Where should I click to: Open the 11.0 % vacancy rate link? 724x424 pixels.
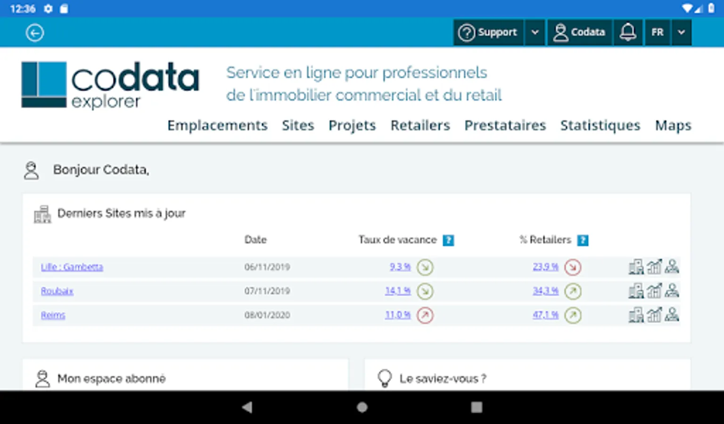pos(398,315)
